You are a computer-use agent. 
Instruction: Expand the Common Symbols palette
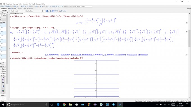(x=3, y=73)
